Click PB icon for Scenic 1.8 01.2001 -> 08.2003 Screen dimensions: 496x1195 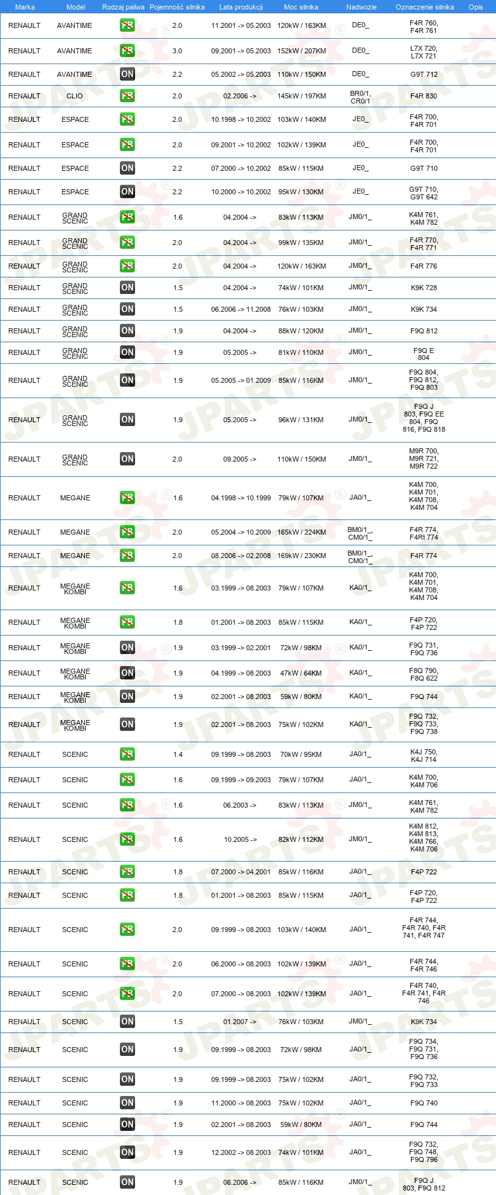click(127, 895)
